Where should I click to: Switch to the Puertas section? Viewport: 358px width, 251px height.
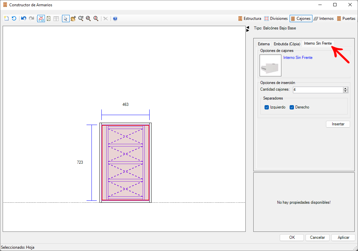click(x=346, y=19)
